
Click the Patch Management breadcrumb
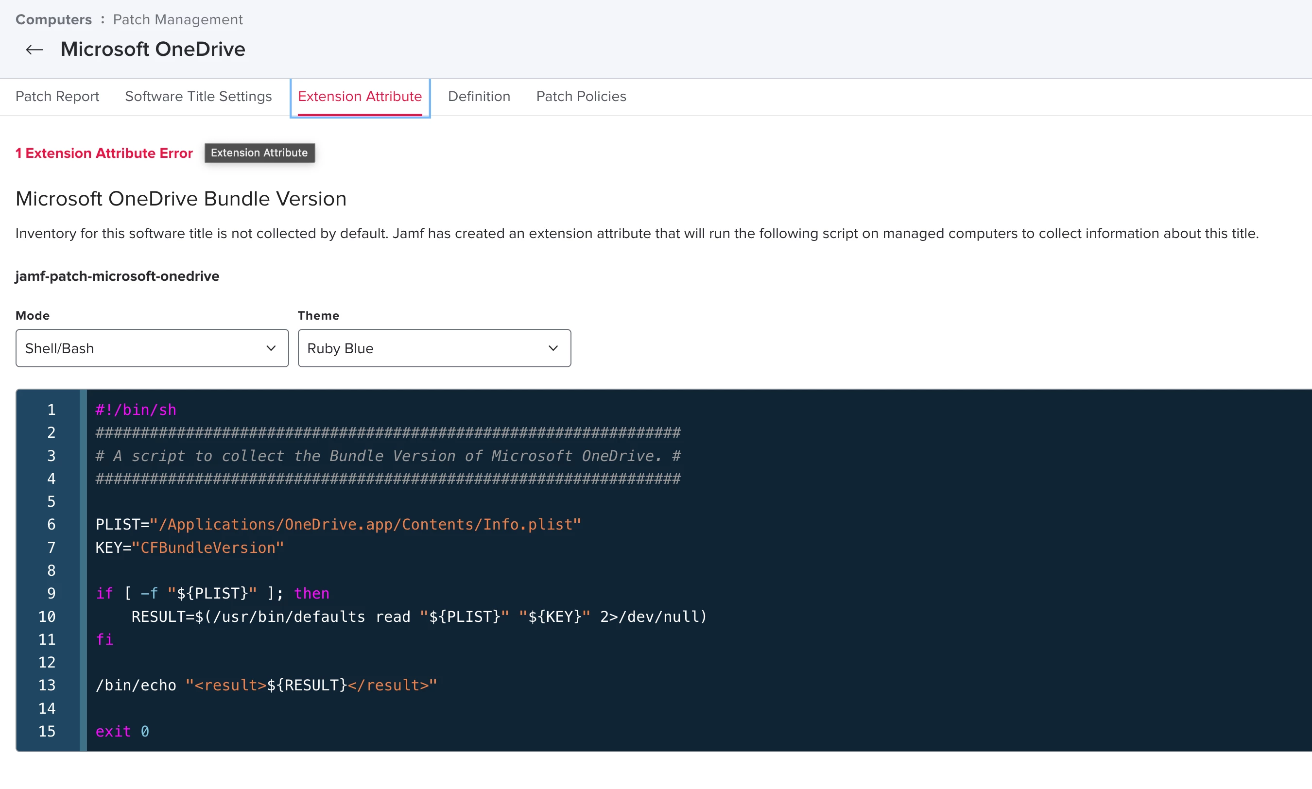[177, 19]
